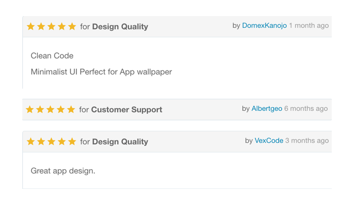The image size is (354, 206).
Task: Click the fourth star in Albertgeo's review
Action: [x=61, y=109]
